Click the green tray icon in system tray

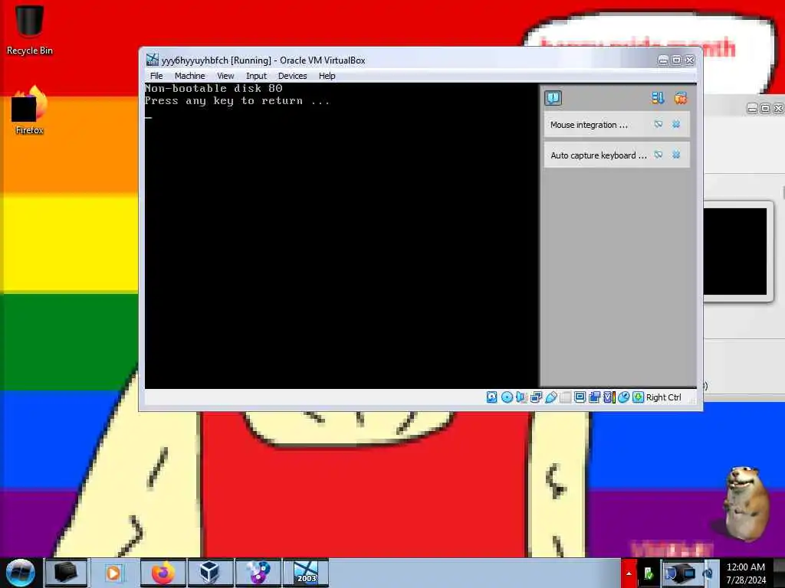click(649, 573)
